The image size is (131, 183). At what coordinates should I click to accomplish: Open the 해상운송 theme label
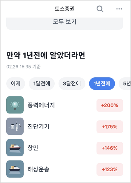tap(39, 169)
